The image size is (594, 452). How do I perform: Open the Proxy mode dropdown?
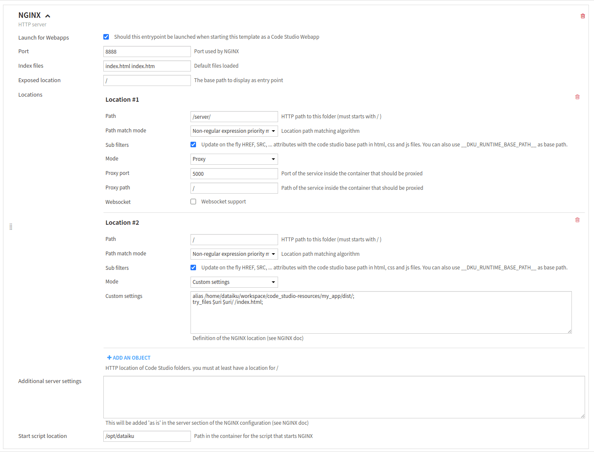click(234, 159)
